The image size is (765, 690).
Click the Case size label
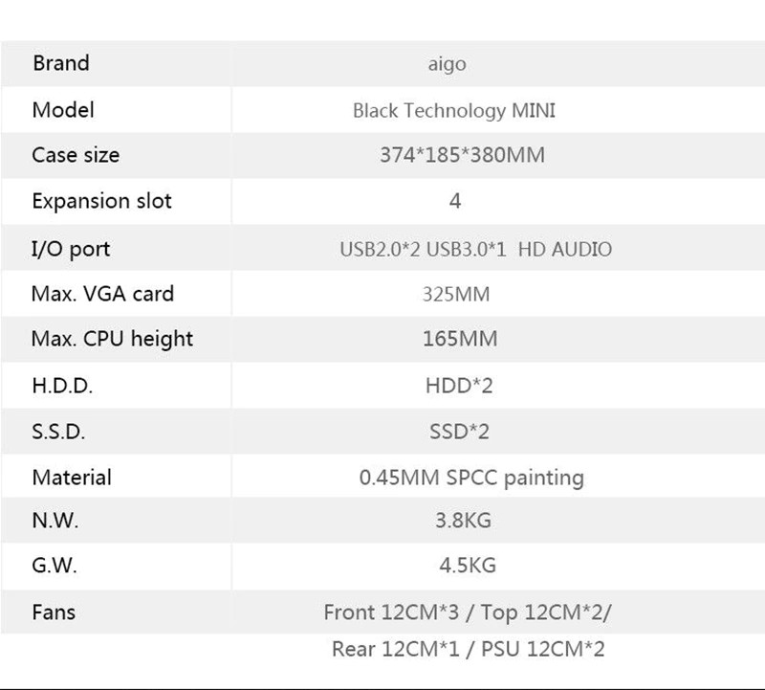coord(76,155)
